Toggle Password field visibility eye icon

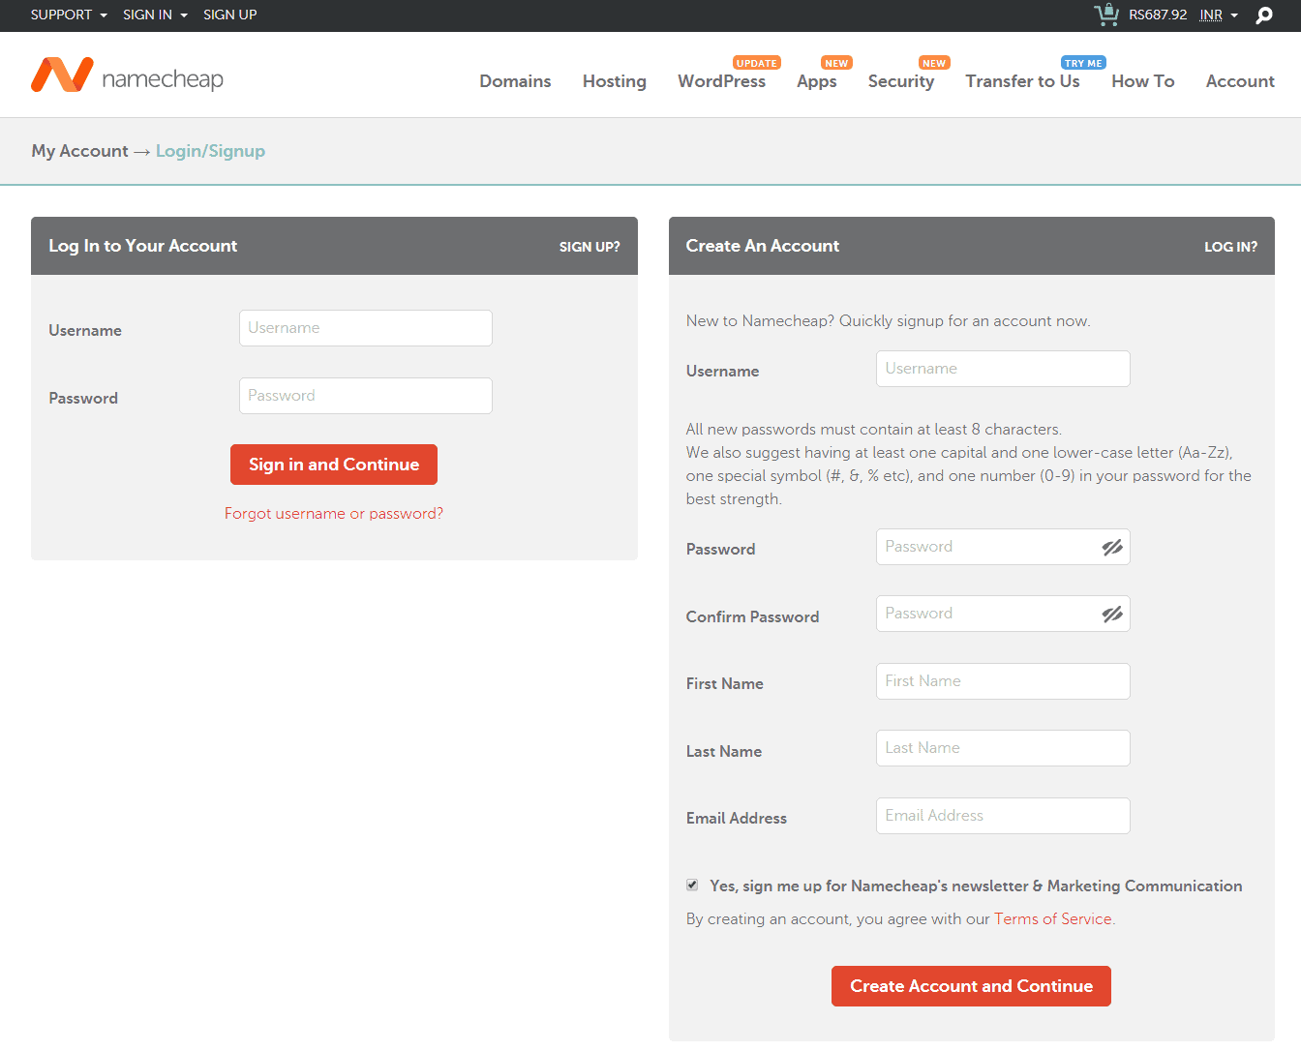[x=1112, y=548]
